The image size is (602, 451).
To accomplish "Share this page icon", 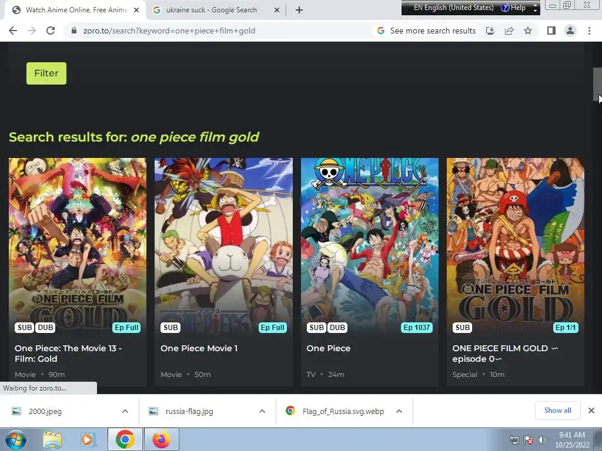I will (509, 31).
